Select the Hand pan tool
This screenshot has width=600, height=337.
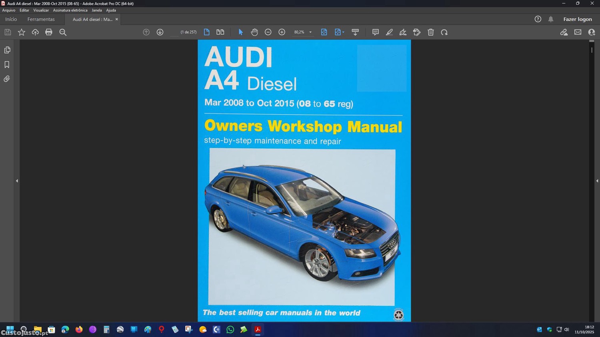(254, 32)
